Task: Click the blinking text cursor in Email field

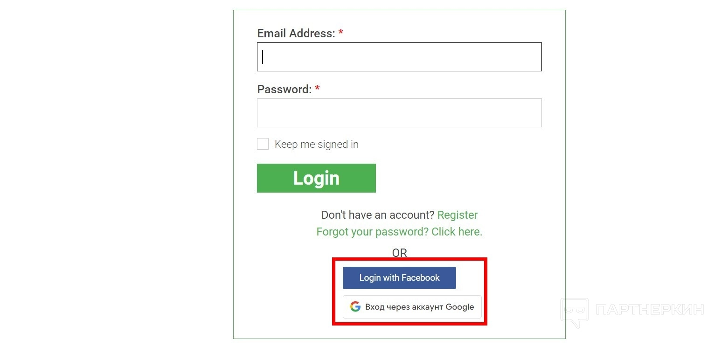Action: point(263,57)
